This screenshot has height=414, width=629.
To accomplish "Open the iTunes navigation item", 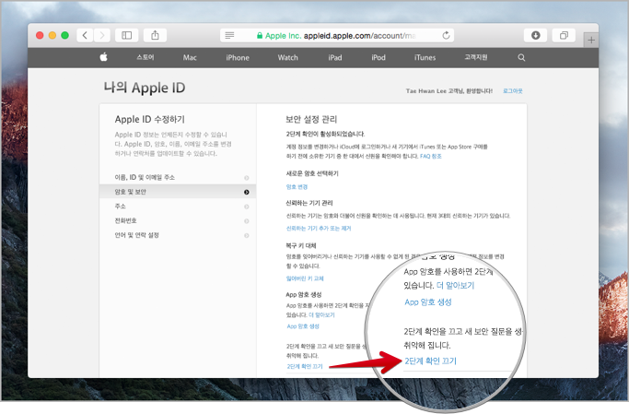I will pyautogui.click(x=425, y=57).
